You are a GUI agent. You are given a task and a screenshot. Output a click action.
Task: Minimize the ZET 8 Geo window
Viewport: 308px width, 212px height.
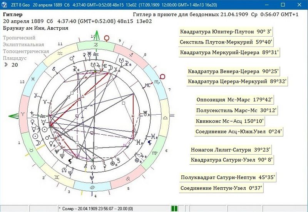pyautogui.click(x=266, y=5)
